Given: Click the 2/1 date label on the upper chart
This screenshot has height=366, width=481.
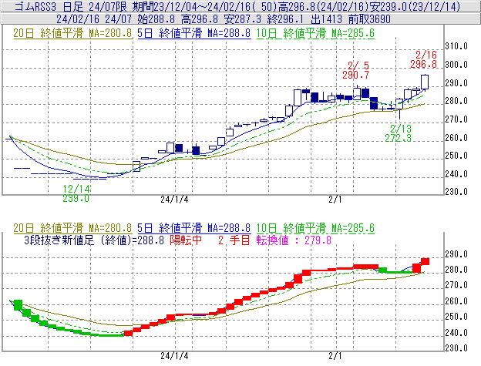Looking at the screenshot, I should [335, 200].
